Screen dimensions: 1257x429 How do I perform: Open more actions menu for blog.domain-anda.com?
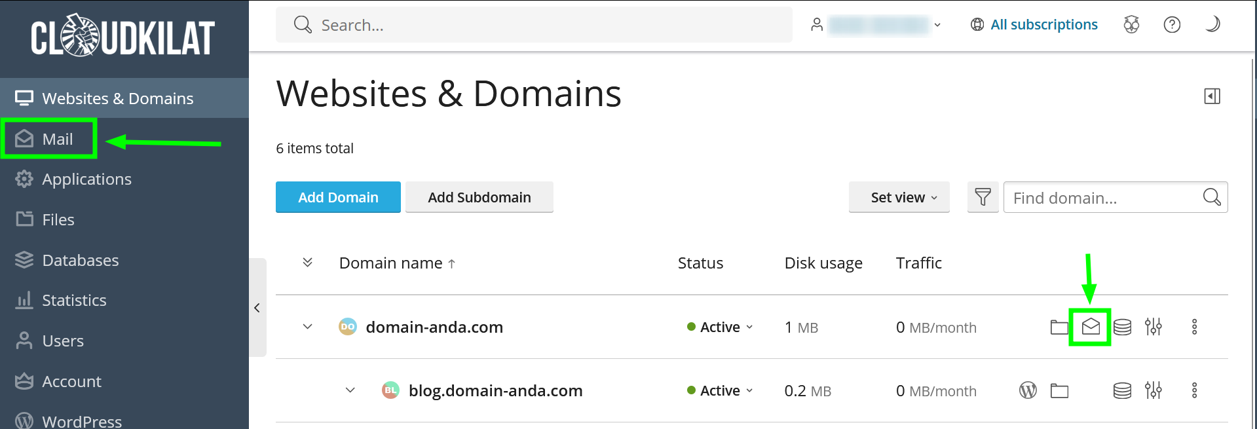point(1194,390)
